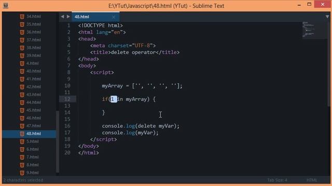Click the sidebar vertical scrollbar thumb
Viewport: 332px width, 186px height.
(58, 142)
